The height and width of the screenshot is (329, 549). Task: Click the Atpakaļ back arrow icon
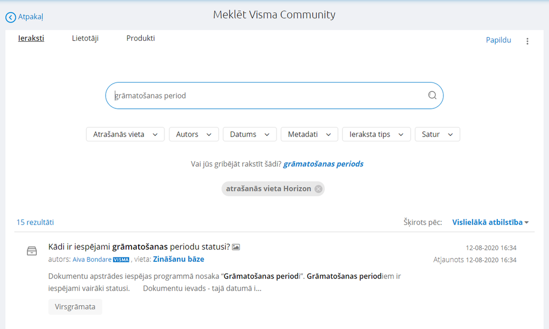(11, 18)
